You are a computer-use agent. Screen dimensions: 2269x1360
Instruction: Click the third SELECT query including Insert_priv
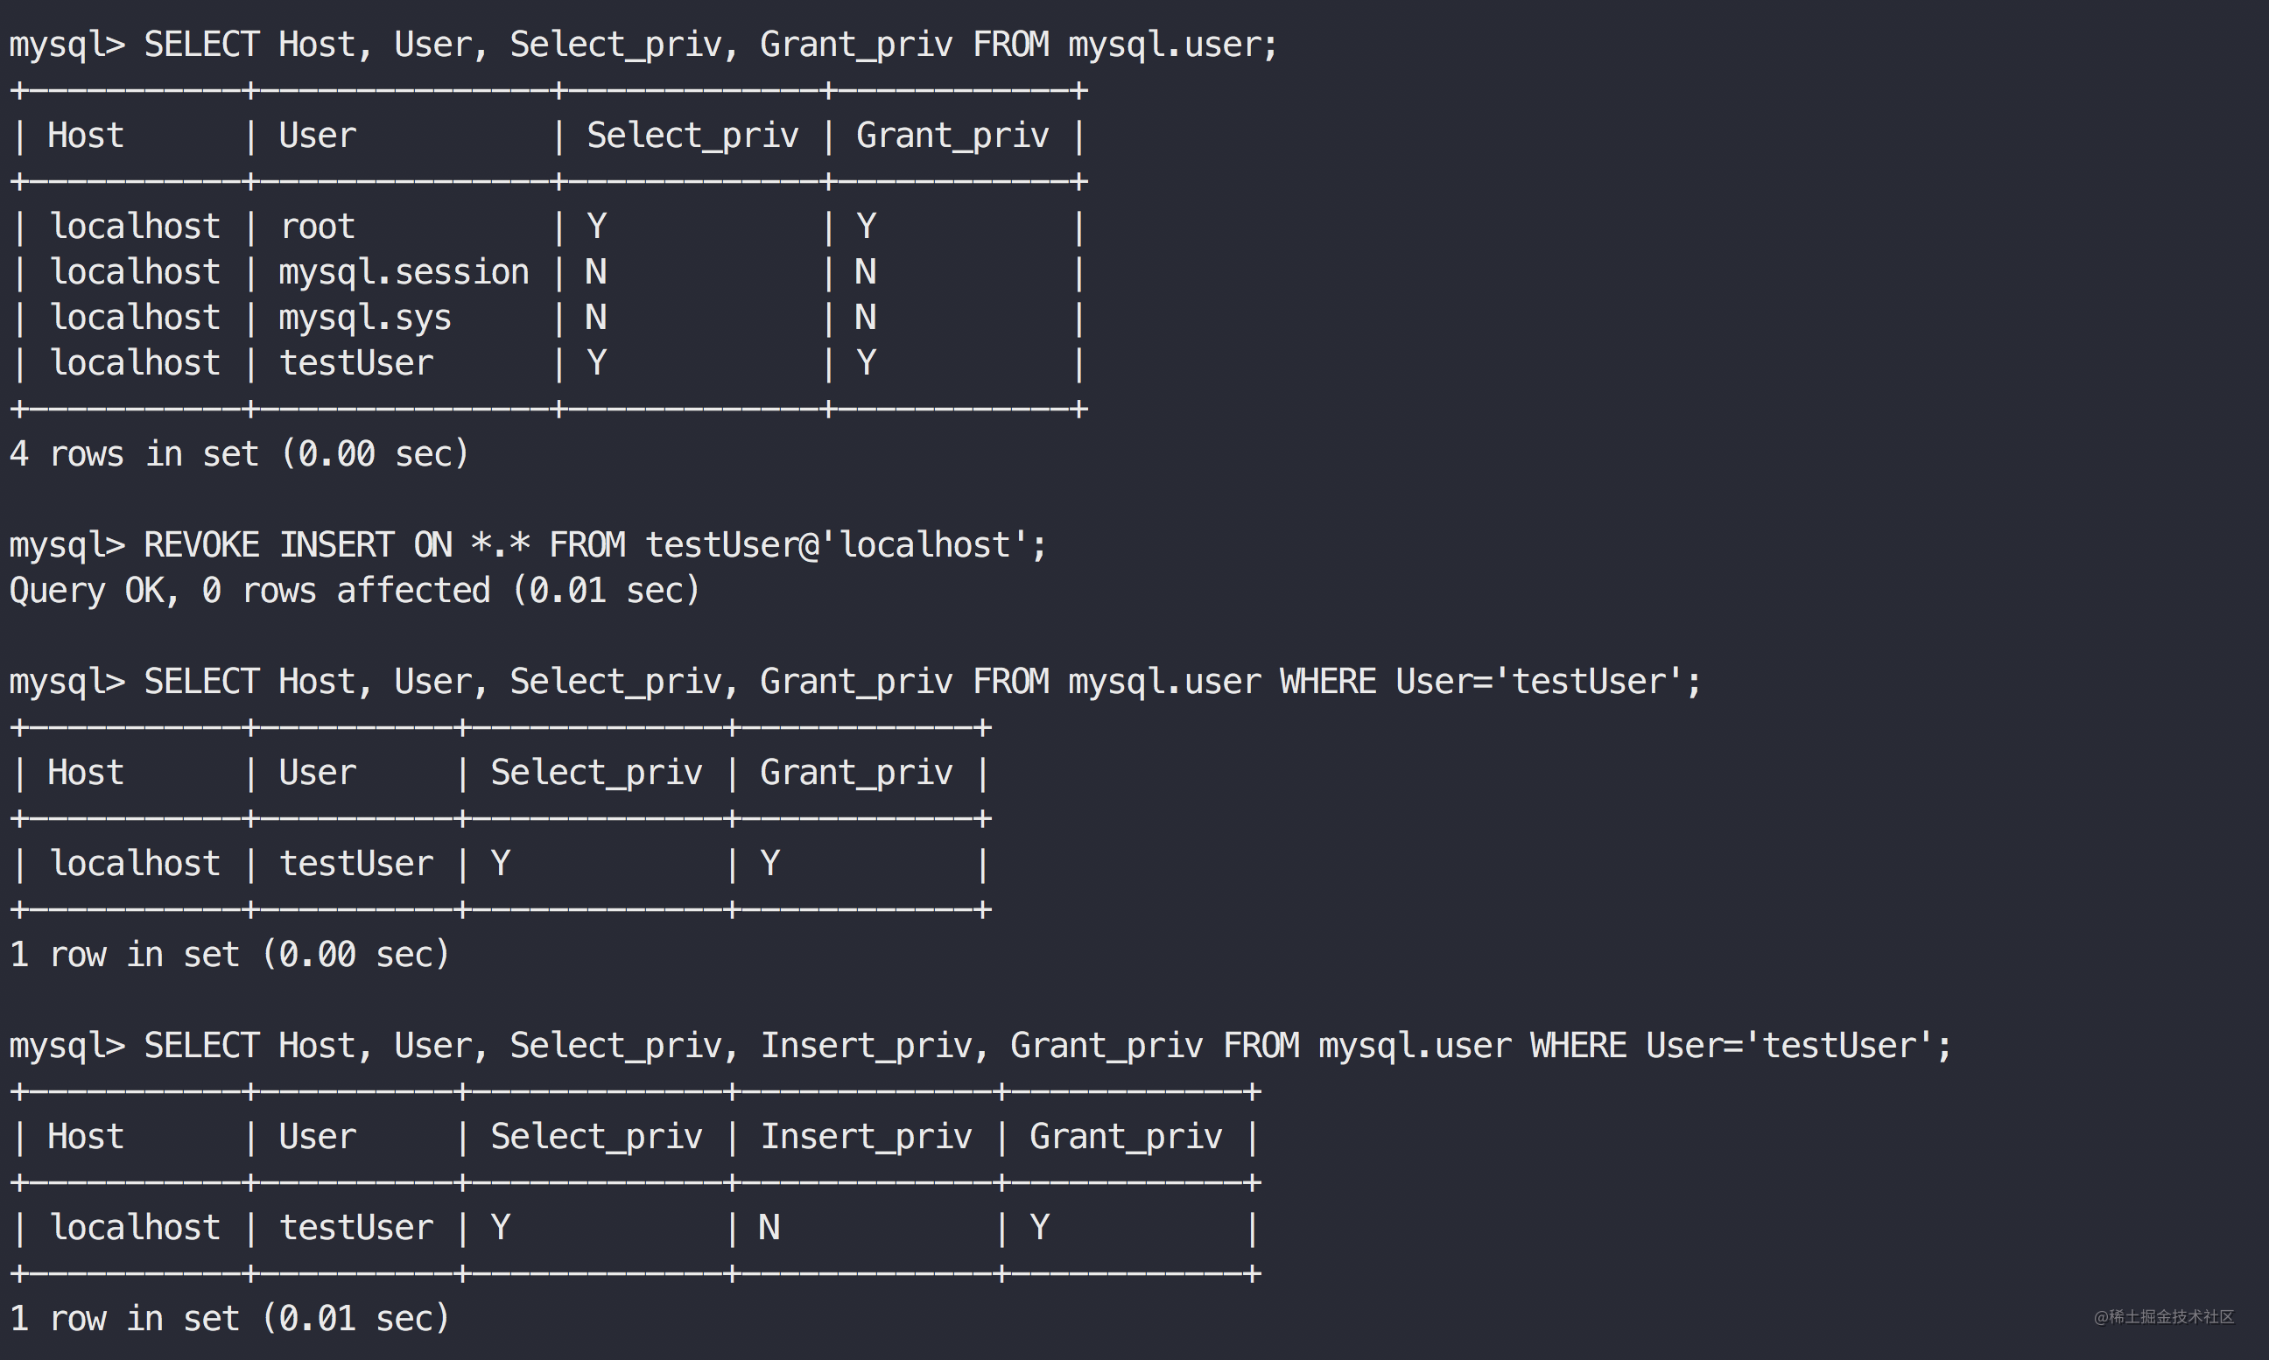click(980, 1046)
